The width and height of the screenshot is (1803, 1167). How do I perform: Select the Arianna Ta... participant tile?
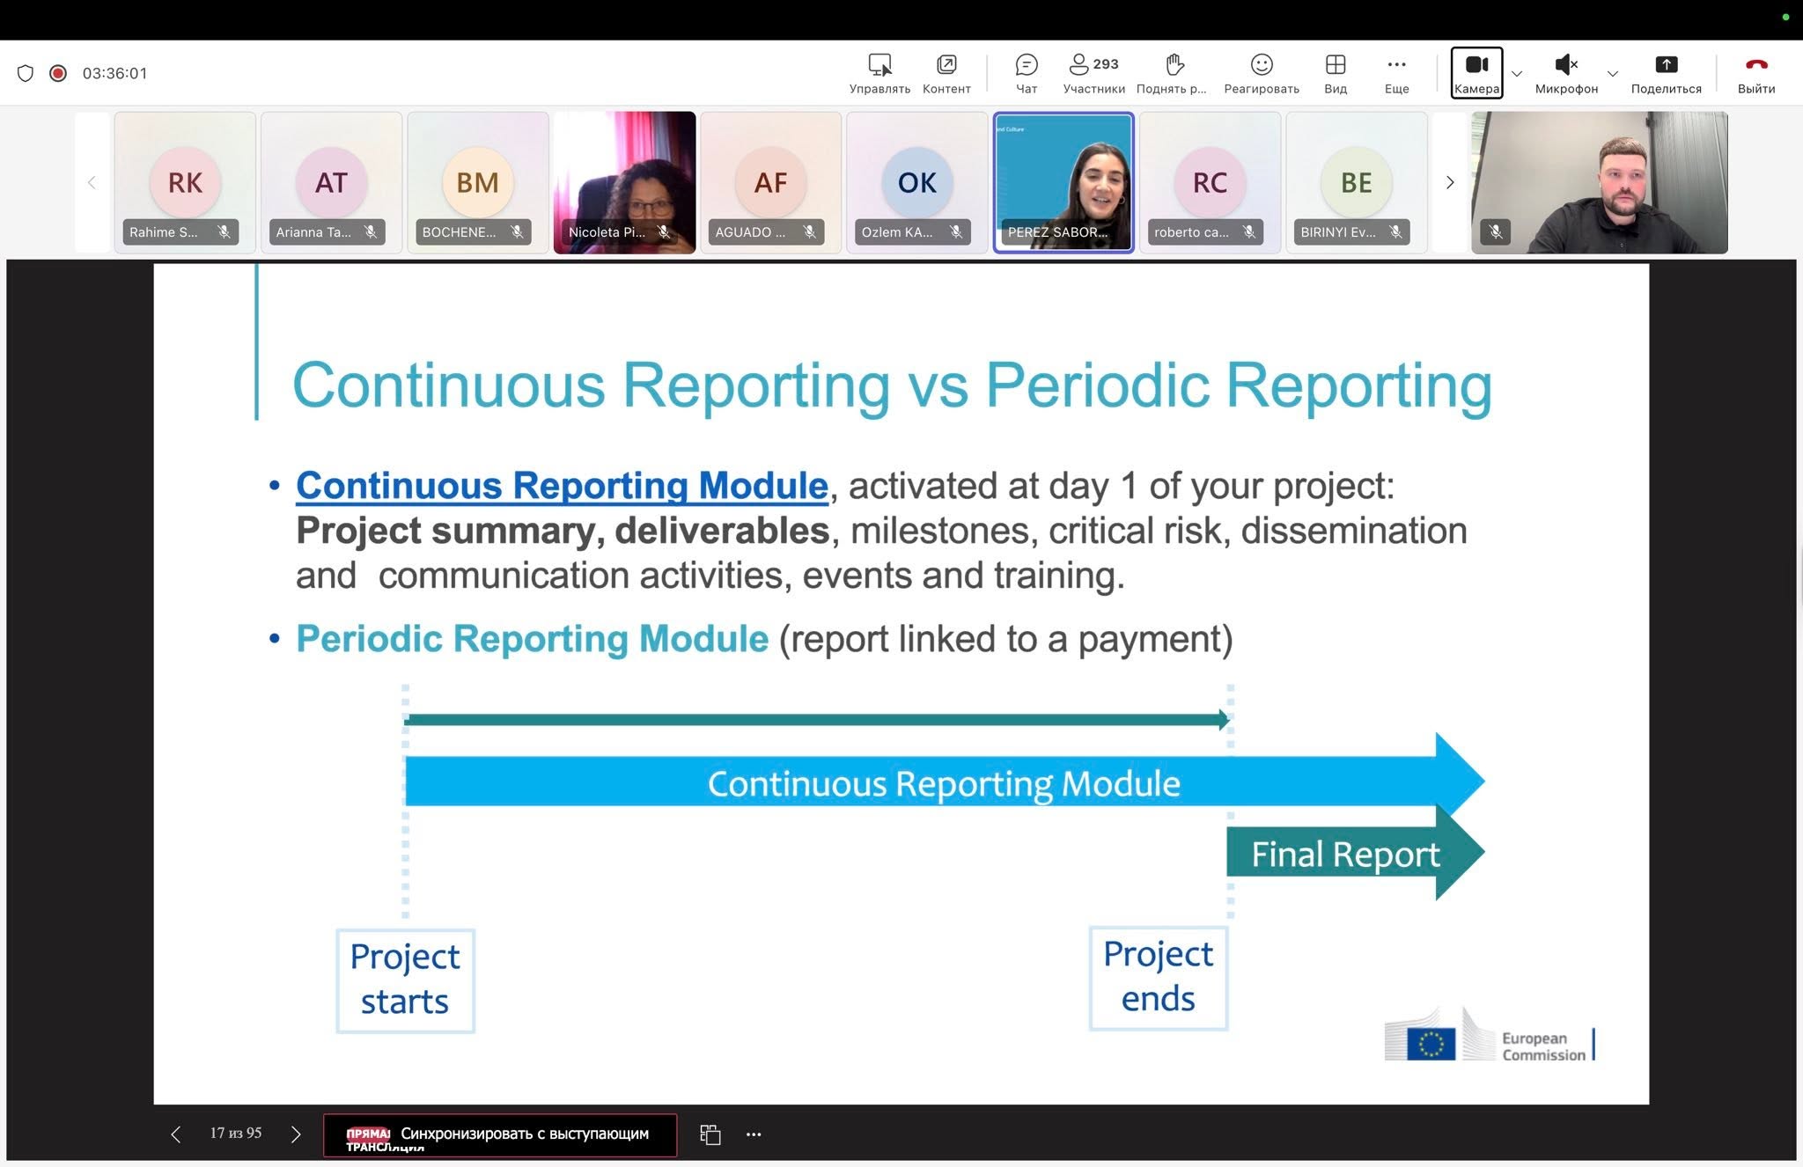[331, 182]
